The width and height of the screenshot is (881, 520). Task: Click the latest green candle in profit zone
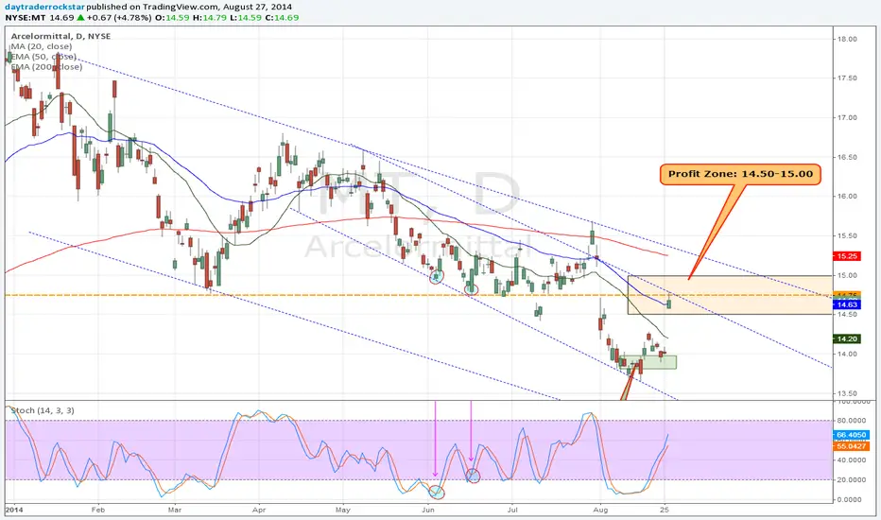(668, 303)
